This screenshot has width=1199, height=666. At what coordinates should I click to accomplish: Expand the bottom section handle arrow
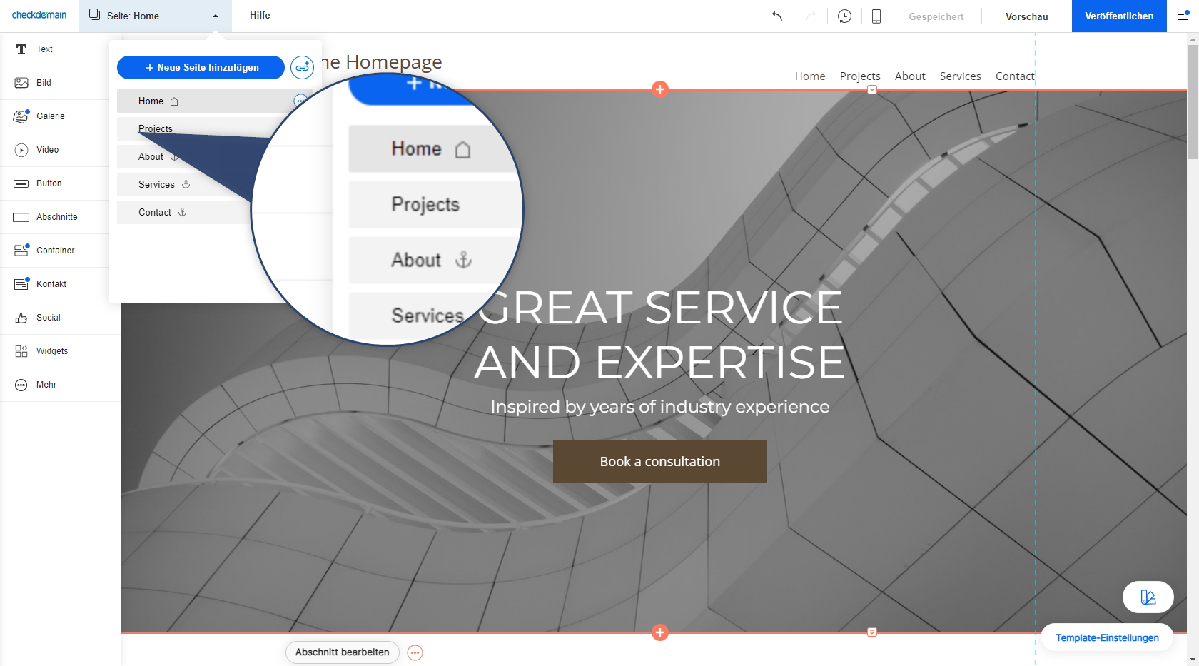click(x=871, y=632)
